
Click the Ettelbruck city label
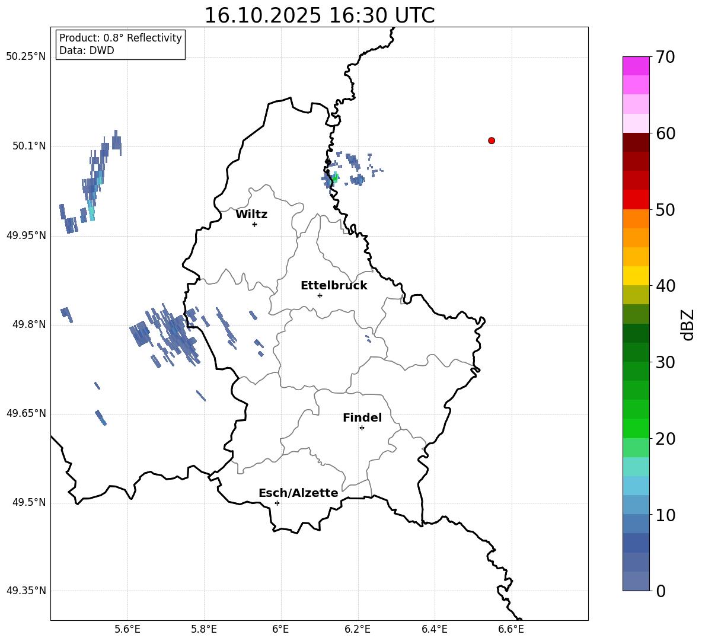[334, 286]
